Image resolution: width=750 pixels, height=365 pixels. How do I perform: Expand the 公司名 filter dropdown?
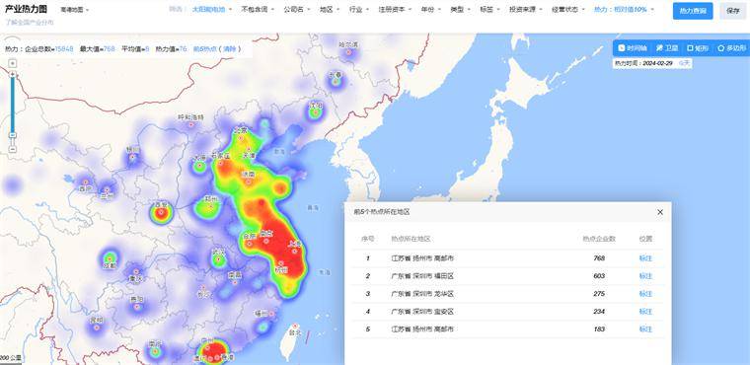(x=297, y=10)
